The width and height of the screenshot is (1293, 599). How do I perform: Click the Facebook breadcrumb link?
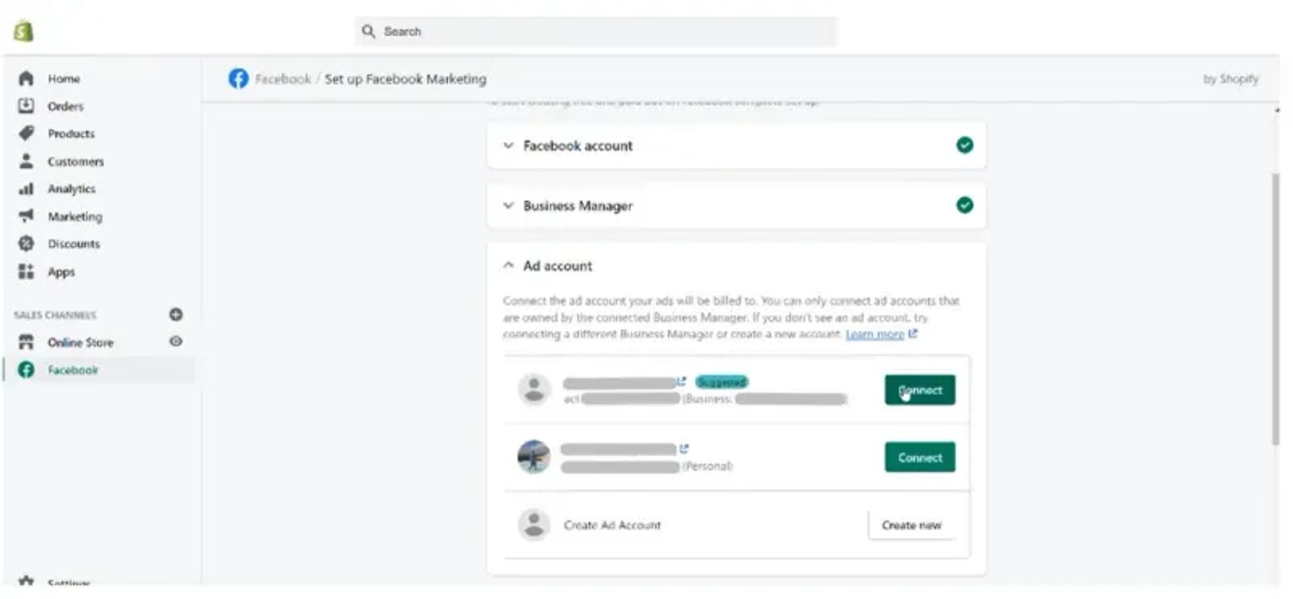[283, 79]
